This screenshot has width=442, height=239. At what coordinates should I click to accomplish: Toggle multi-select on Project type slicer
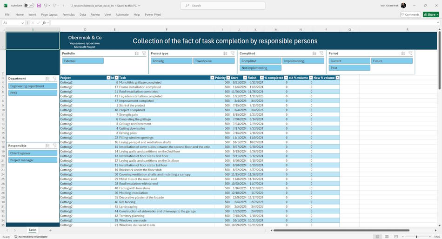click(225, 53)
